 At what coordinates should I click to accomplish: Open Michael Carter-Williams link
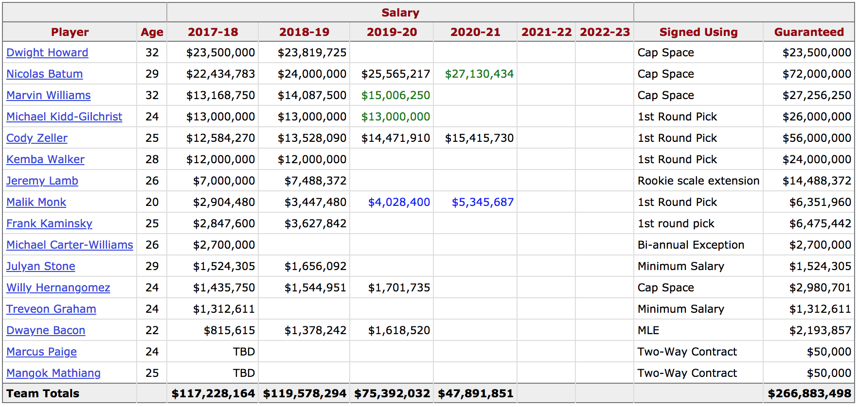coord(70,245)
